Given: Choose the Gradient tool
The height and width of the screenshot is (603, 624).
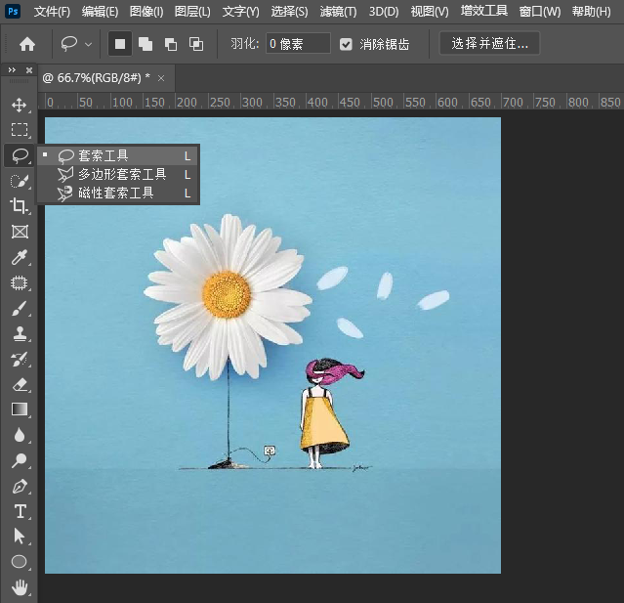Looking at the screenshot, I should click(19, 409).
